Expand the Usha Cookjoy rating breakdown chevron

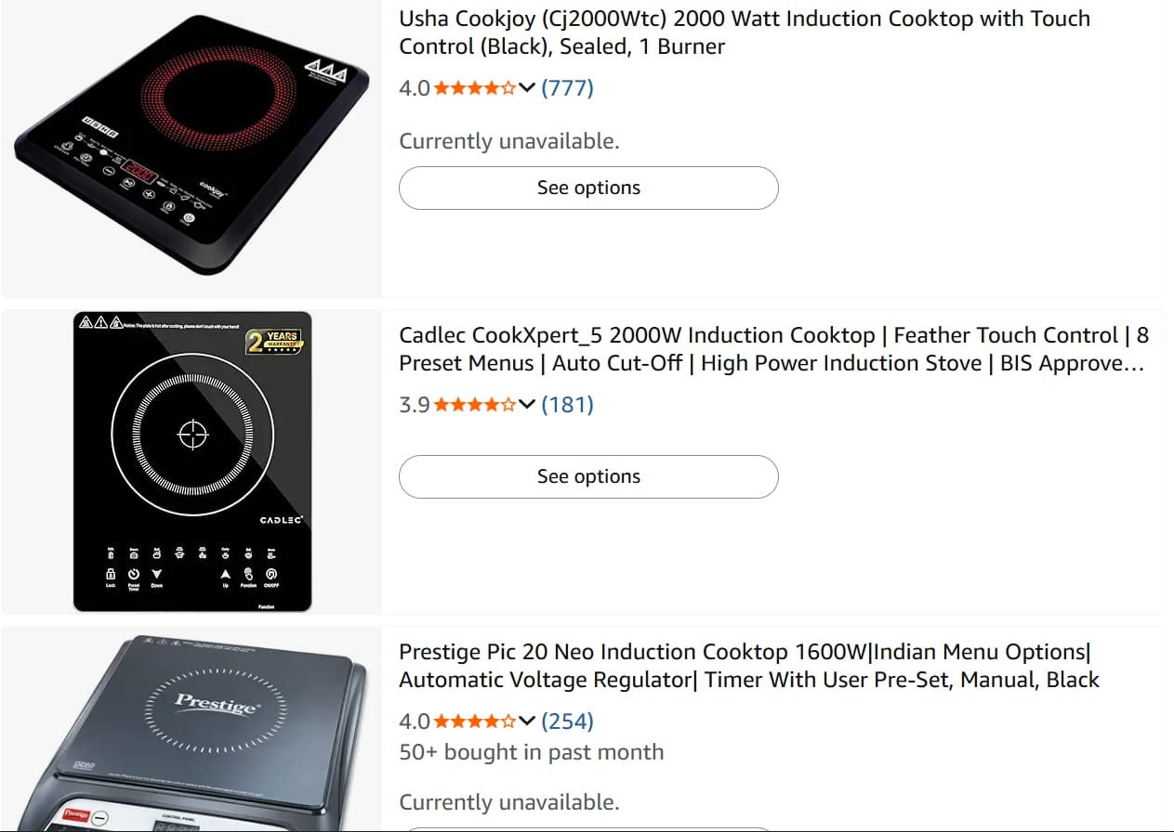click(527, 88)
